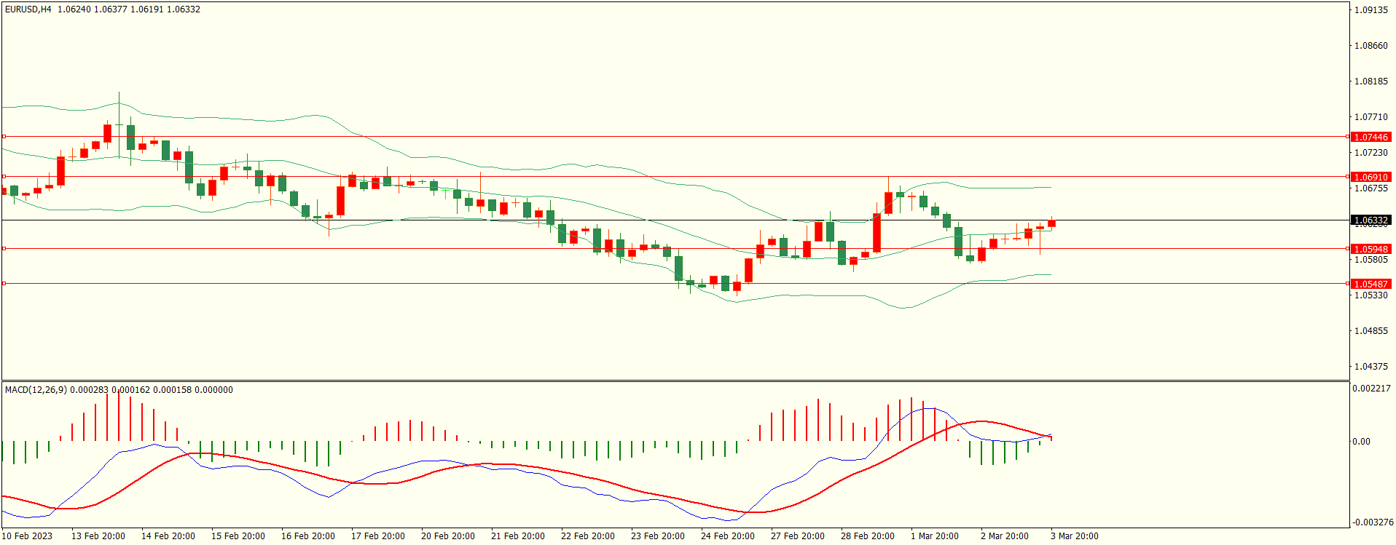Click the 1.05487 price level tag
The height and width of the screenshot is (545, 1396).
point(1370,284)
